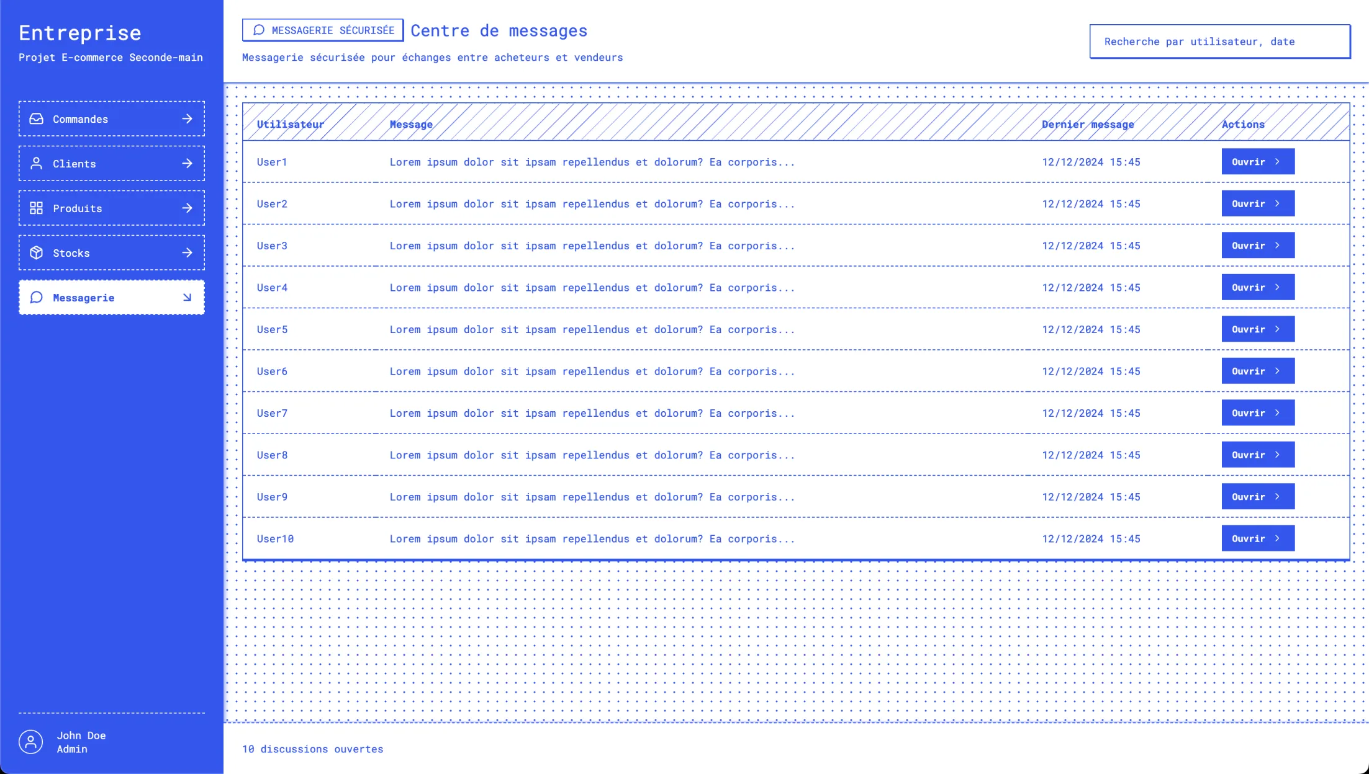Click the Utilisateur column header
The image size is (1369, 774).
click(x=290, y=124)
